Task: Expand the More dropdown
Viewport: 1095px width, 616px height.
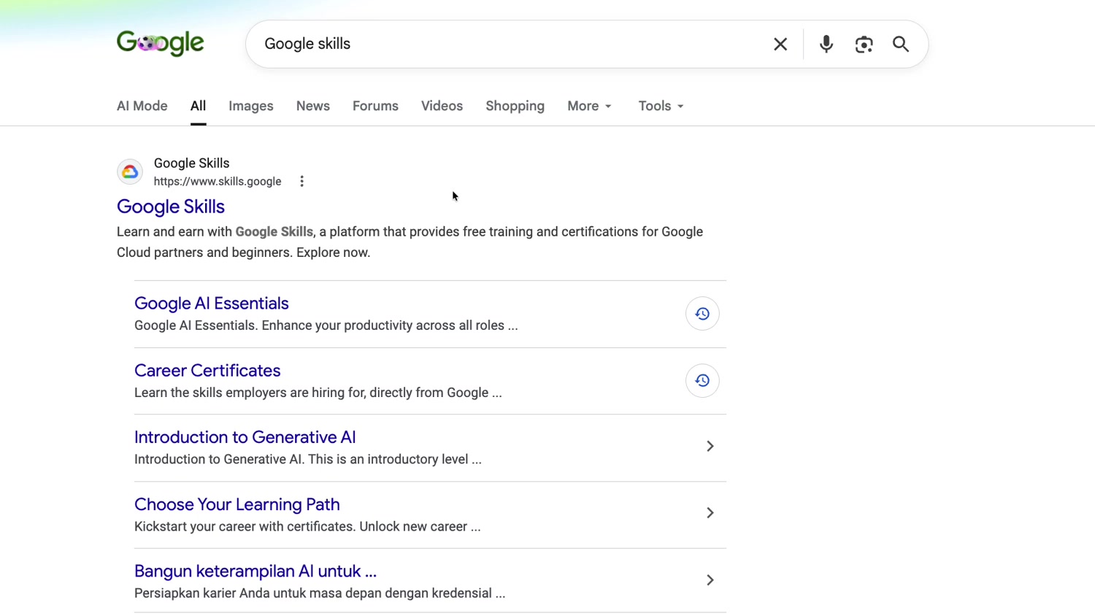Action: (590, 106)
